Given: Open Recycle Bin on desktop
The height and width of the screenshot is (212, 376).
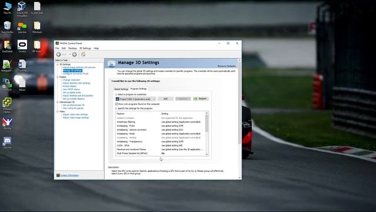Looking at the screenshot, I should click(7, 27).
